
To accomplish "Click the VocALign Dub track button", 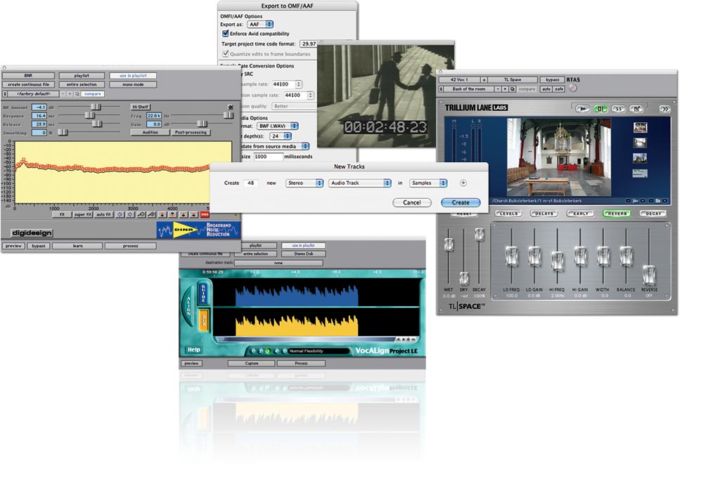I will point(204,320).
